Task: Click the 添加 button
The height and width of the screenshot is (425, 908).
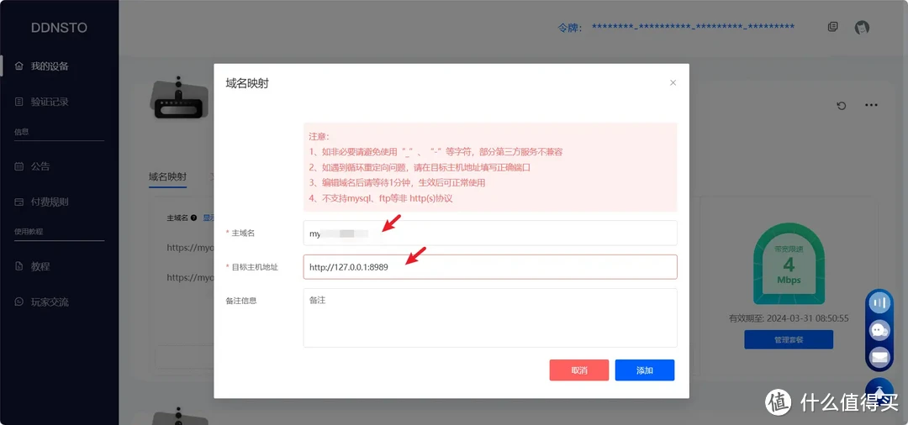Action: click(645, 370)
